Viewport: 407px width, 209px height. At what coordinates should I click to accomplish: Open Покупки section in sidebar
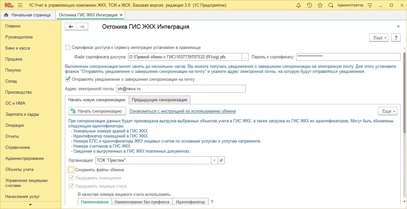tap(13, 70)
